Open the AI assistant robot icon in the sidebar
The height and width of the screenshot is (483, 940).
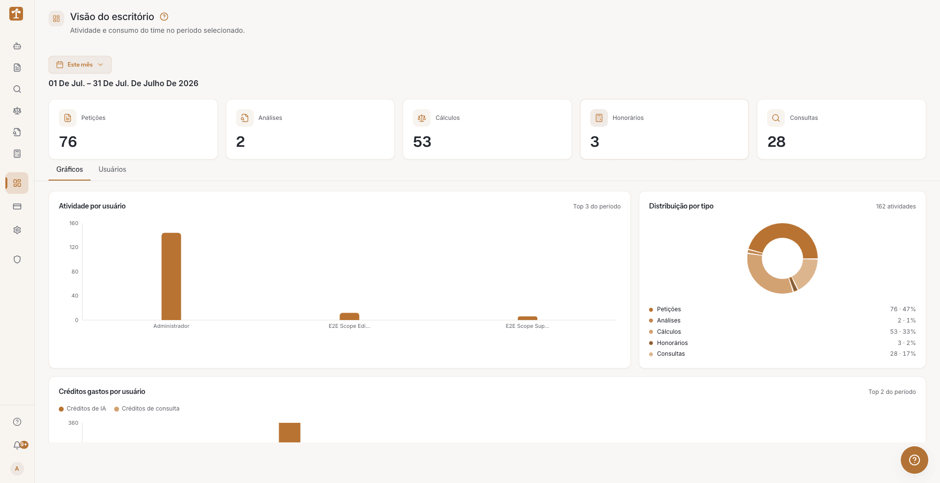tap(17, 46)
